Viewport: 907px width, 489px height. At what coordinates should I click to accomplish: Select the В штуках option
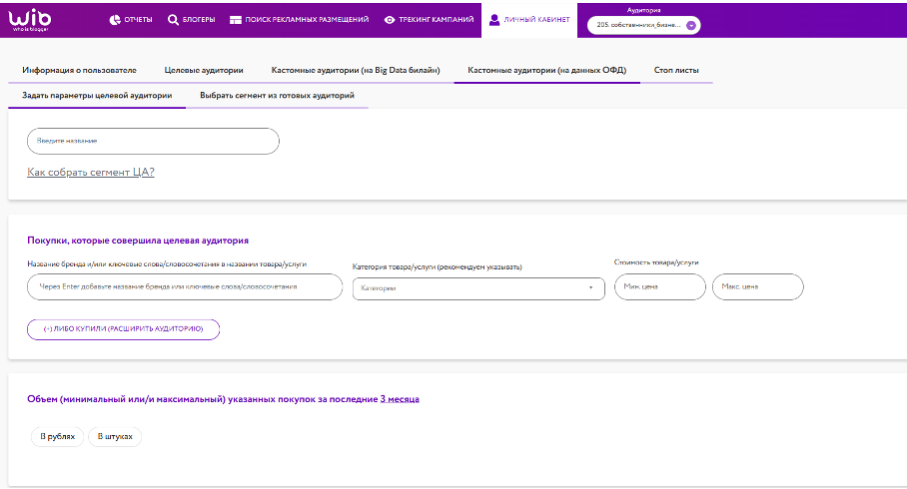coord(115,437)
